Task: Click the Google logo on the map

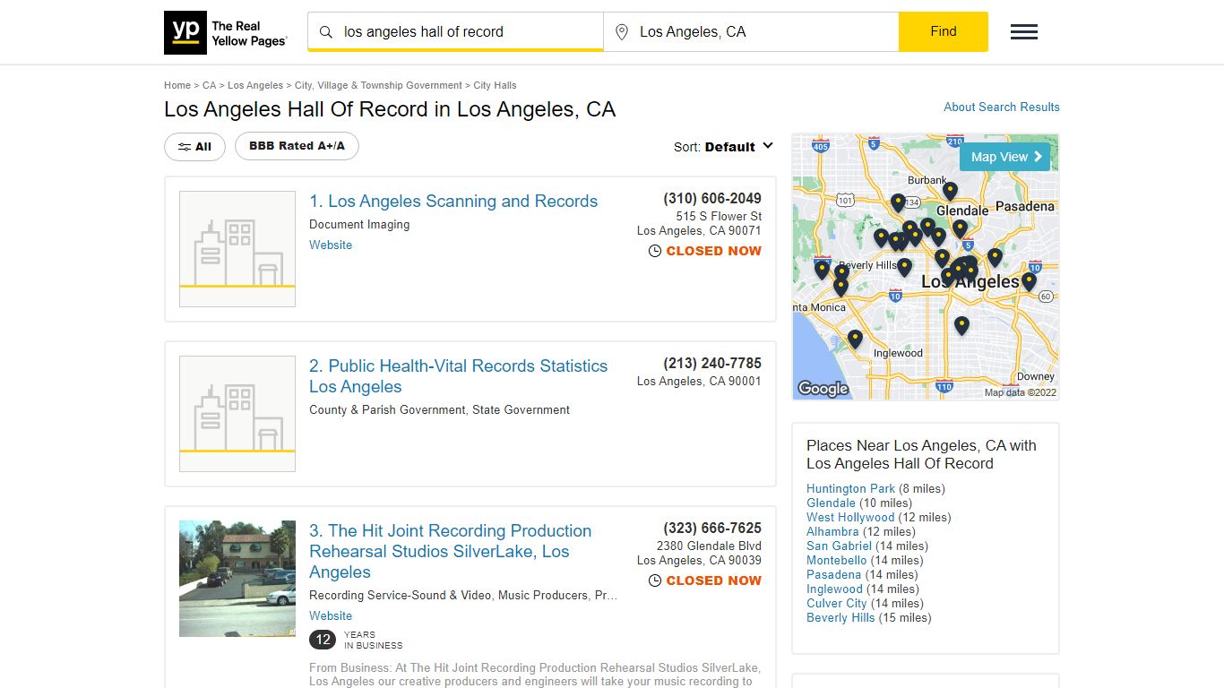Action: click(823, 388)
